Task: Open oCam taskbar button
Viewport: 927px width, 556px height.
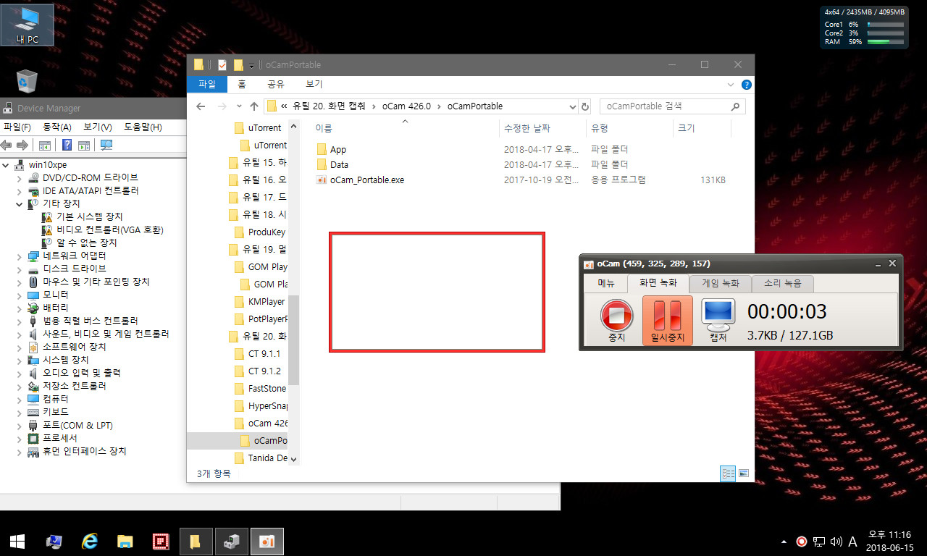Action: point(267,541)
